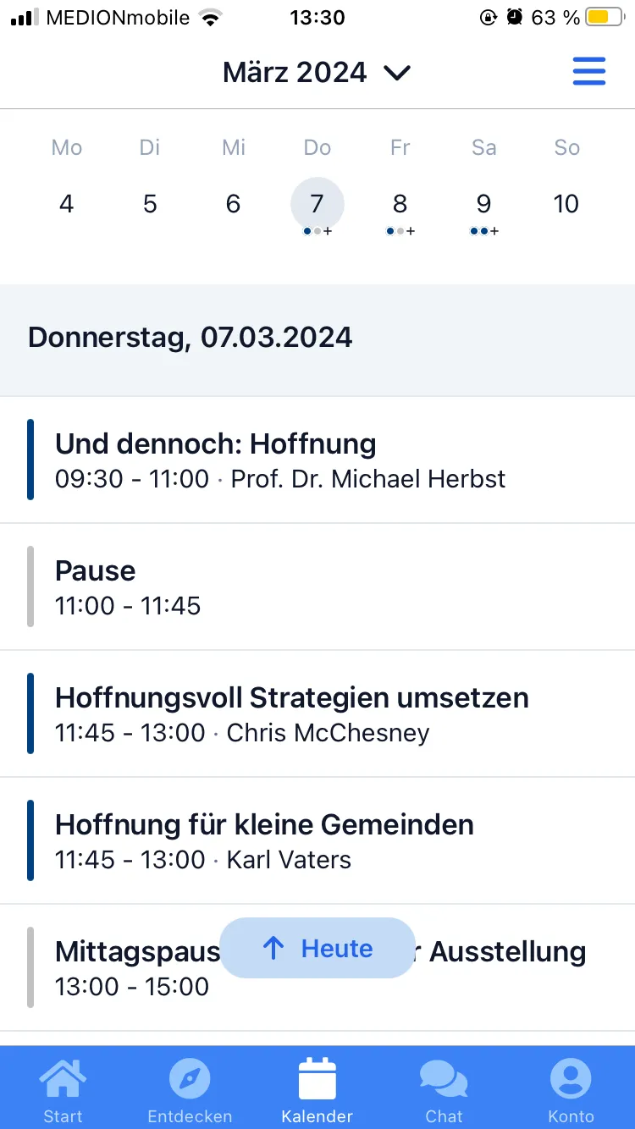Expand the März 2024 month dropdown
Screen dimensions: 635x1129
[295, 73]
